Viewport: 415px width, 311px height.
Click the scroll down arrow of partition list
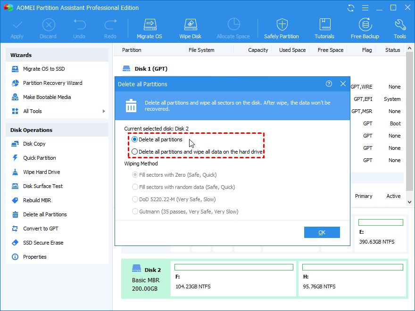(409, 202)
